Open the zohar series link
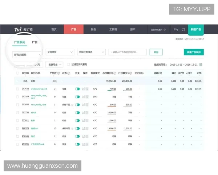Viewport: 218px width, 175px height. click(33, 113)
